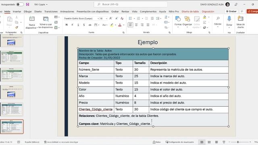258x145 pixels.
Task: Select Align Right paragraph alignment
Action: pos(142,25)
